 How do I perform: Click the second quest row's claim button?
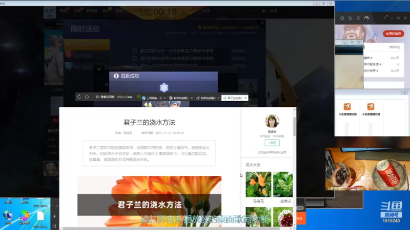pos(238,59)
